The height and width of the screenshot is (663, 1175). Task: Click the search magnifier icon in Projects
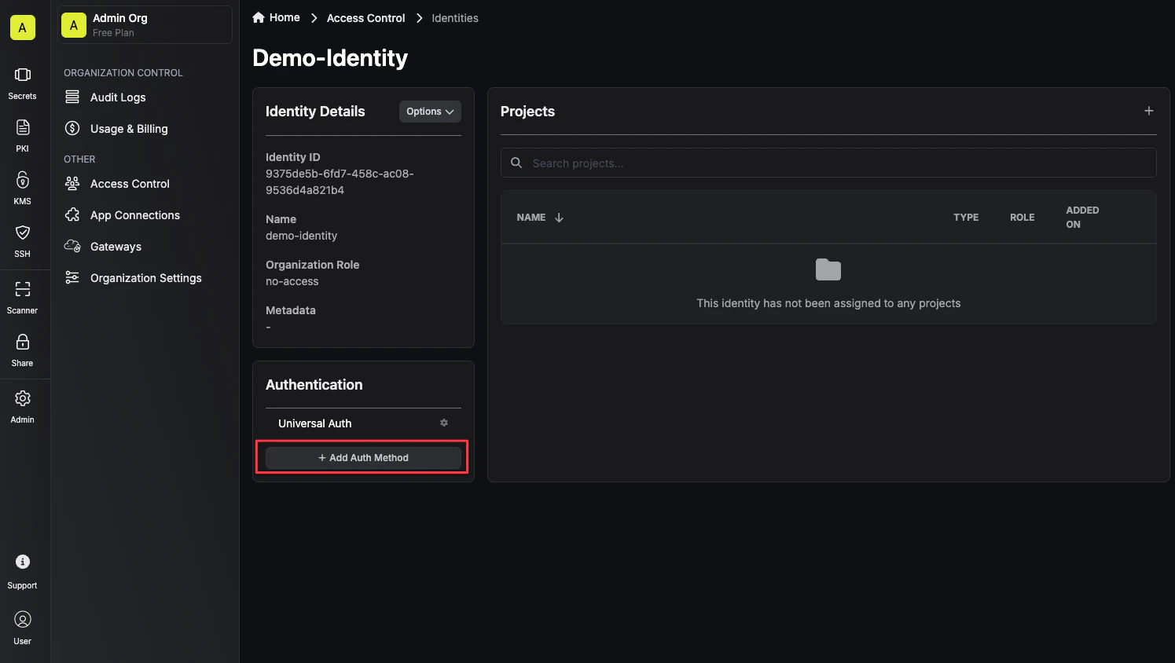516,163
